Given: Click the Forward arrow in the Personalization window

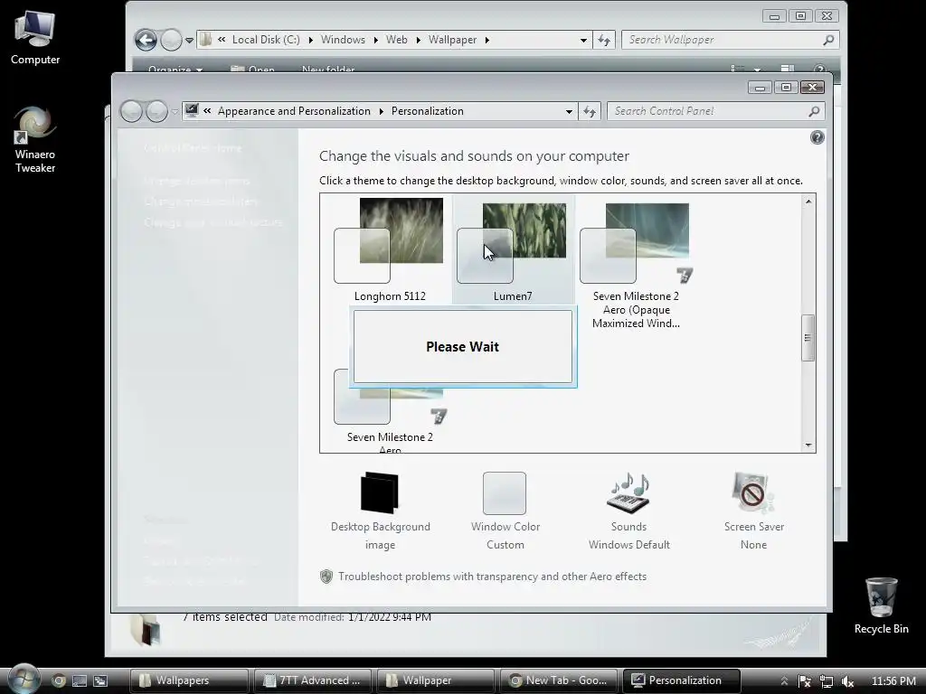Looking at the screenshot, I should click(156, 111).
